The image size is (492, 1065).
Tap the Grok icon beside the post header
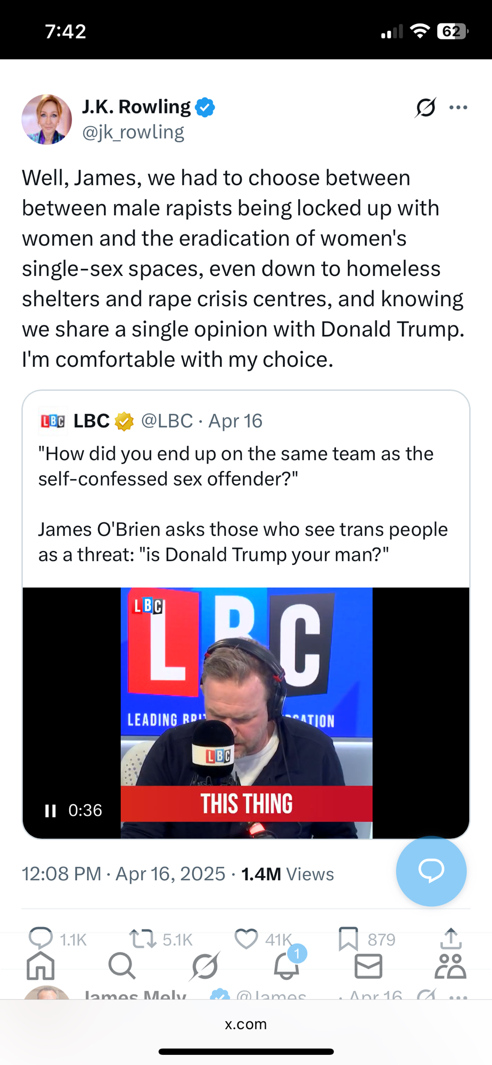425,108
